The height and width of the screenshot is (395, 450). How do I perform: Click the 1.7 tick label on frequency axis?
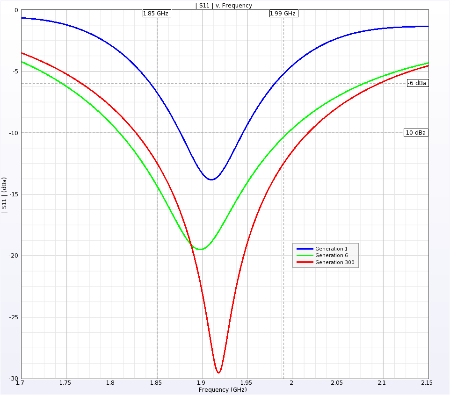tap(20, 383)
